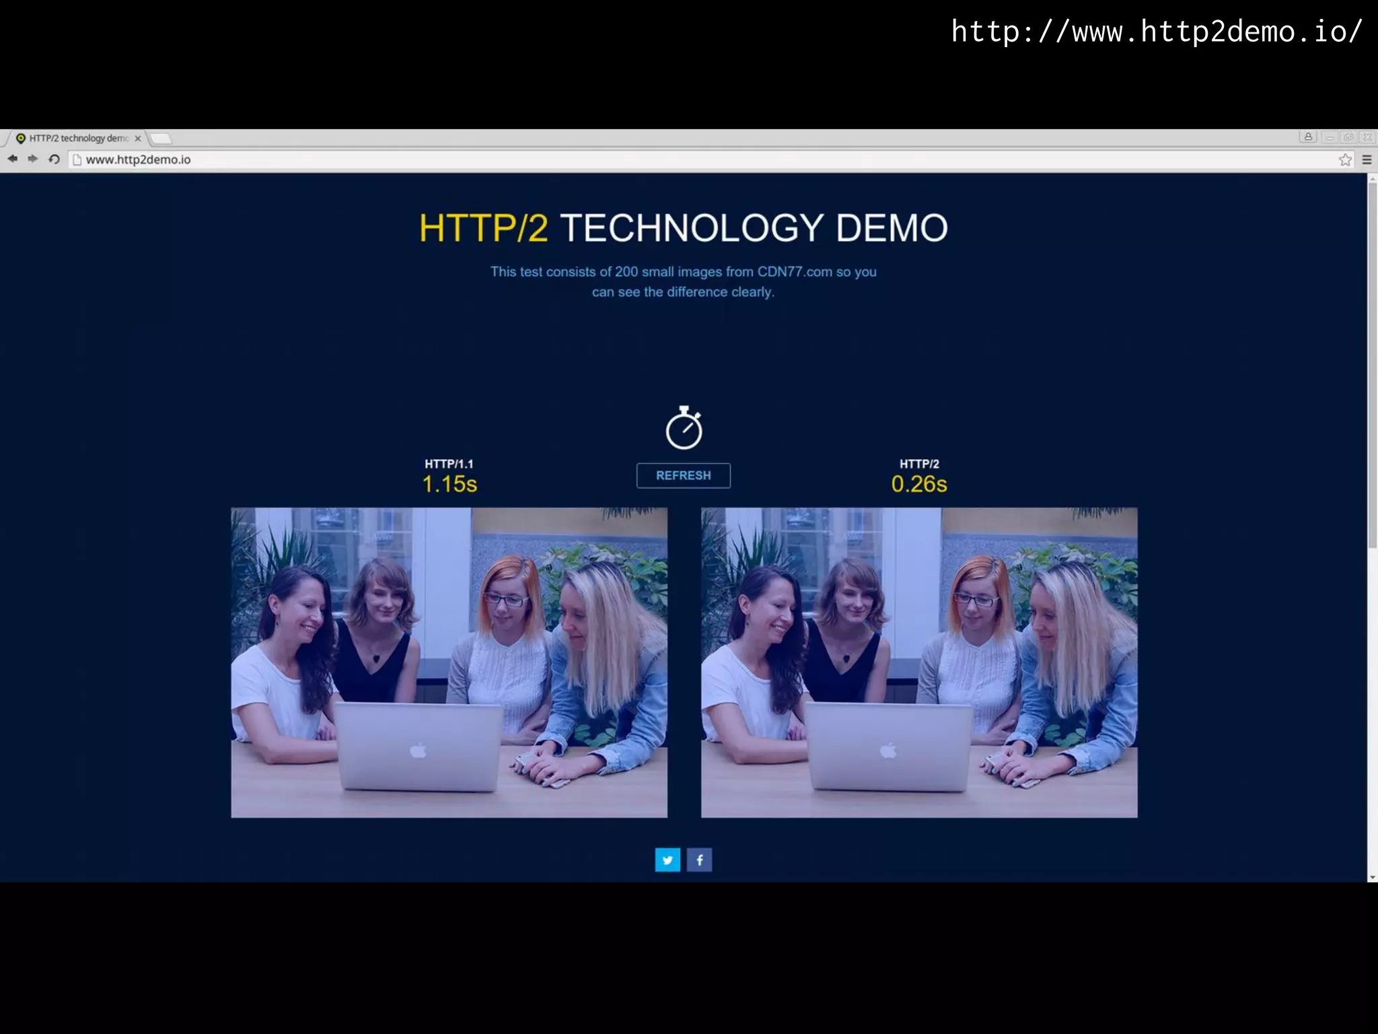Click the '200 small images from CDN77.com' description

684,281
